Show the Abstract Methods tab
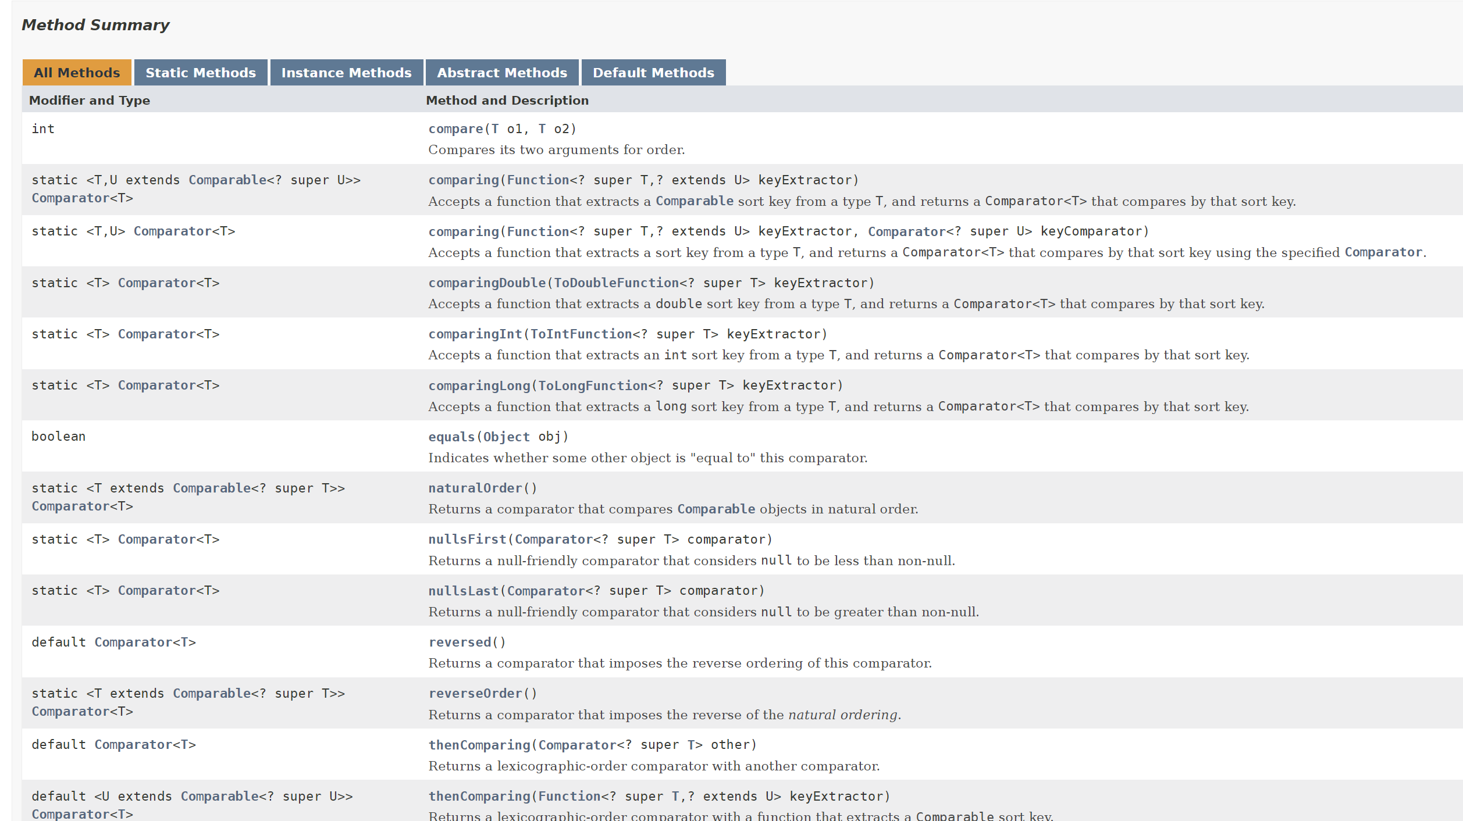The width and height of the screenshot is (1463, 821). (502, 73)
